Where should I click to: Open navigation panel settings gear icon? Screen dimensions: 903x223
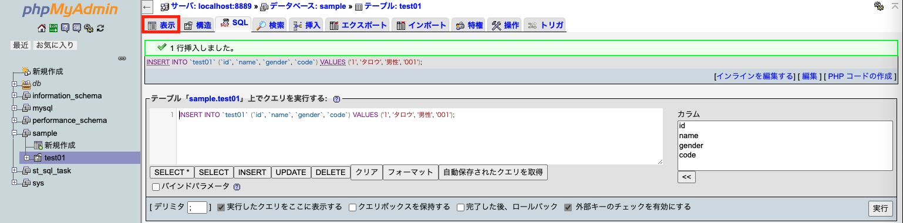[89, 28]
